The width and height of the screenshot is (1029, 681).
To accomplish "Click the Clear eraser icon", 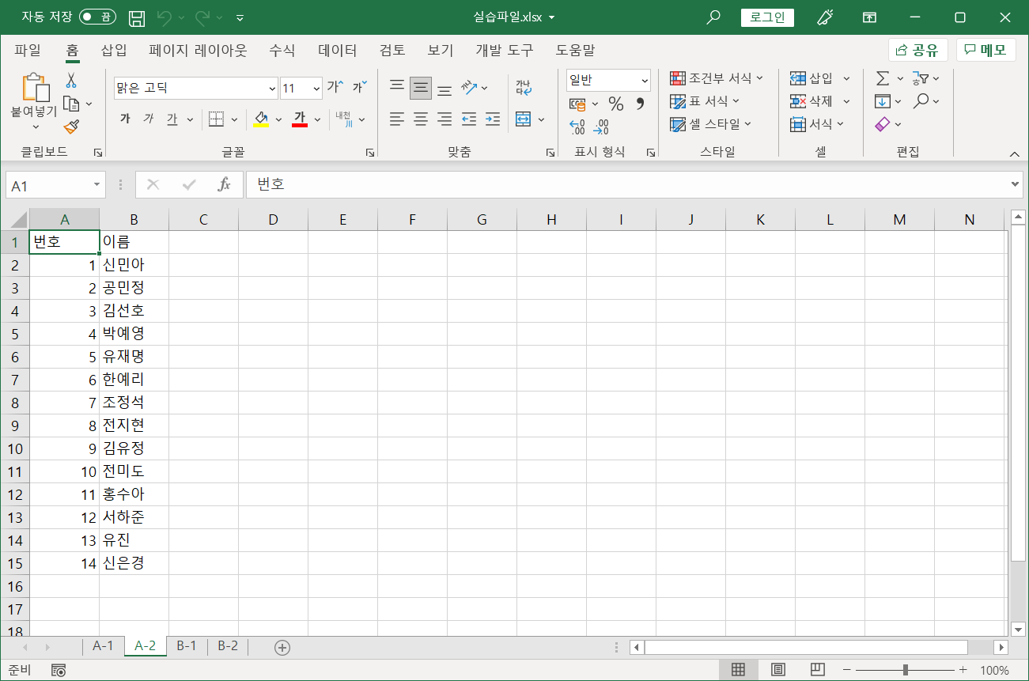I will click(883, 124).
